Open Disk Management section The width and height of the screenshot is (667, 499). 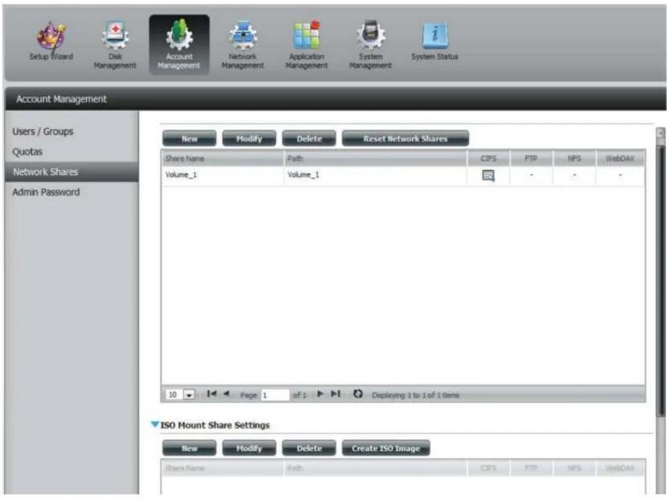[x=115, y=45]
